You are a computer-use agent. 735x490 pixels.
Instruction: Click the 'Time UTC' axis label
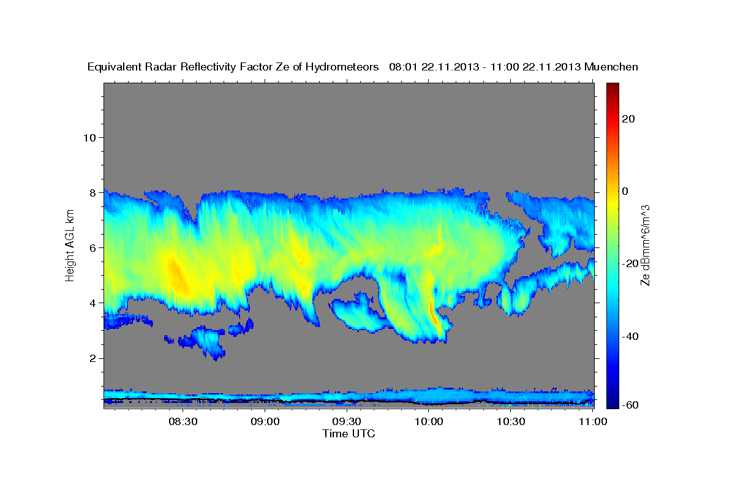tap(349, 434)
